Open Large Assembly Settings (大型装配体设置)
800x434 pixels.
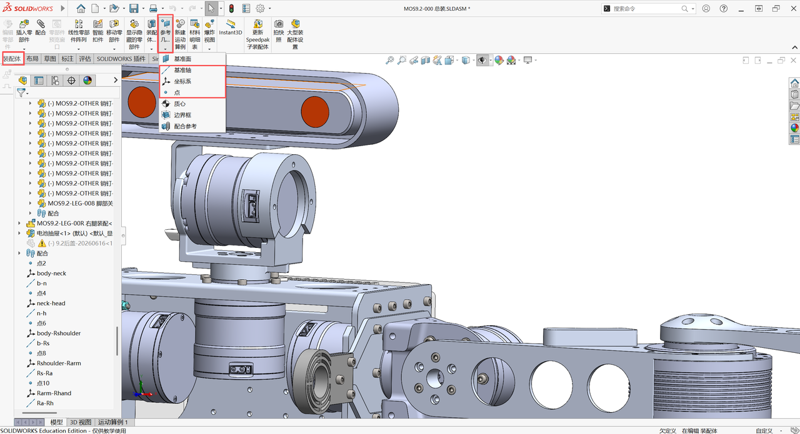[x=296, y=35]
